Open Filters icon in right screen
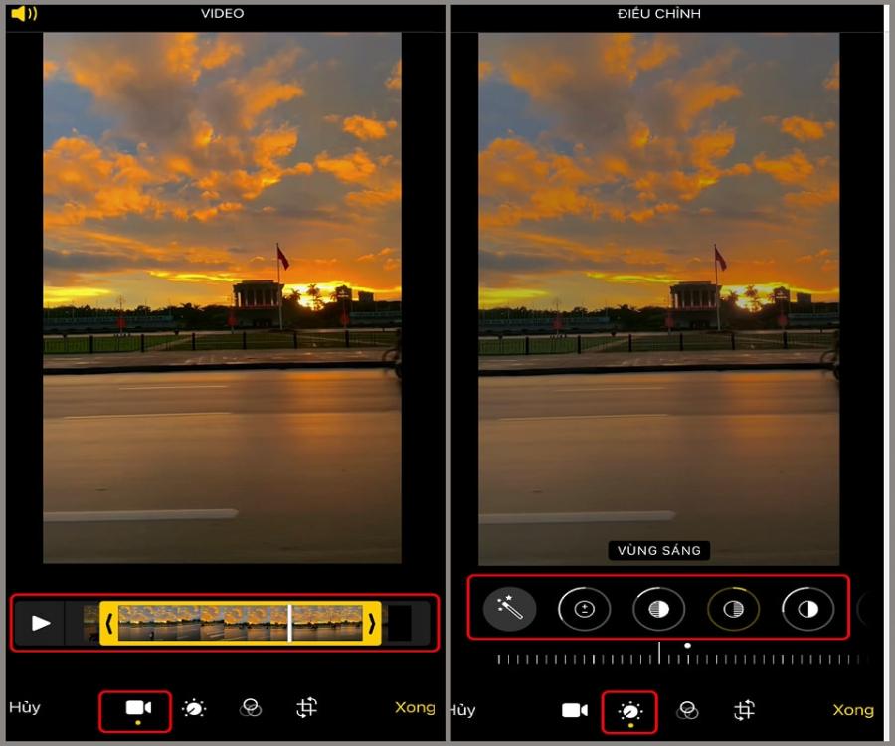 [687, 710]
